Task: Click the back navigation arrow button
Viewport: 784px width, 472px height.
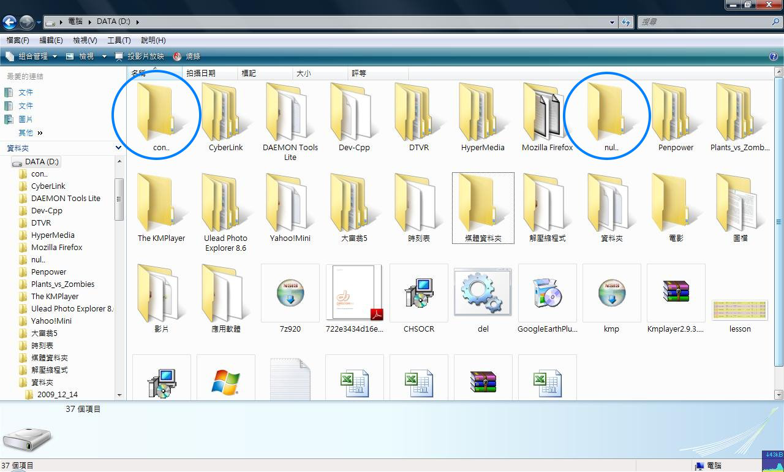Action: (x=10, y=23)
